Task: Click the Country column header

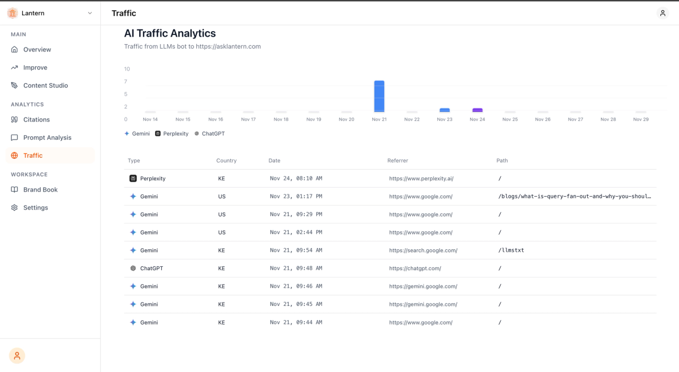Action: tap(226, 161)
